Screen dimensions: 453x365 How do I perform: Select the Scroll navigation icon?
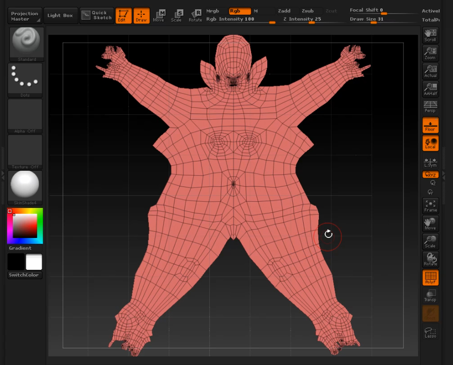tap(430, 35)
